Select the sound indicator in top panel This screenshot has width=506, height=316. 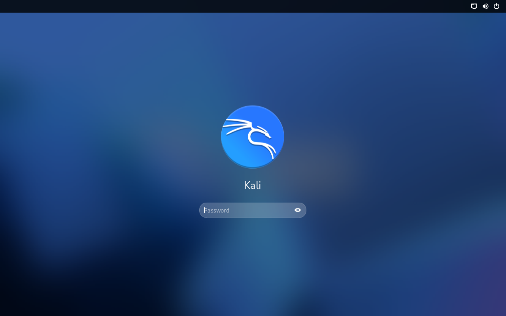point(485,6)
